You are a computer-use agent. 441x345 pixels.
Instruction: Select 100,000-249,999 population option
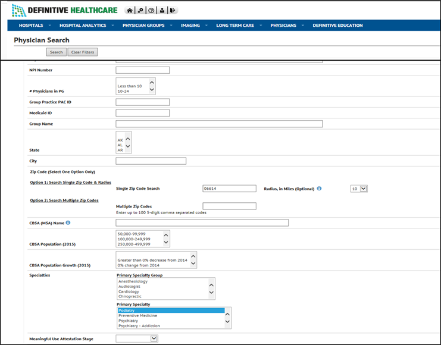pyautogui.click(x=134, y=239)
